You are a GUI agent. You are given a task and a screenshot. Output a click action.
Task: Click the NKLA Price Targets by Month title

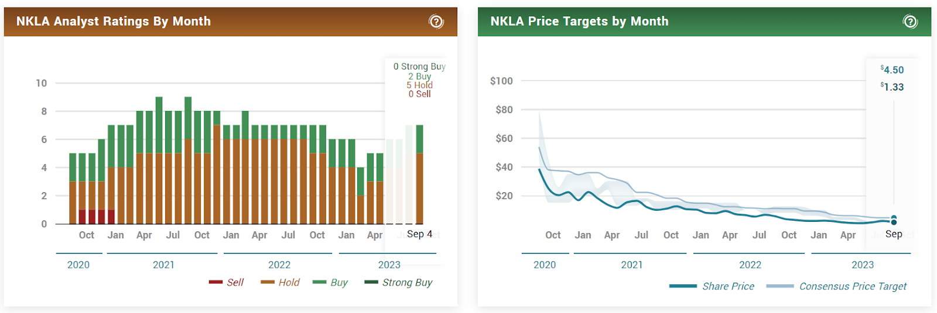pyautogui.click(x=579, y=22)
